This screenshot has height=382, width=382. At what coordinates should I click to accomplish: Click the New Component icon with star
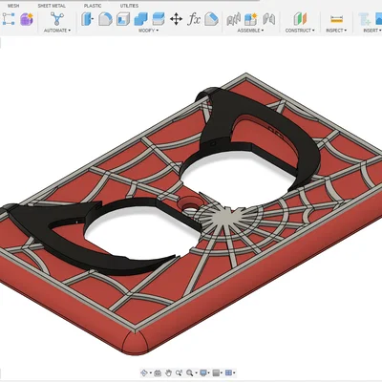point(251,19)
